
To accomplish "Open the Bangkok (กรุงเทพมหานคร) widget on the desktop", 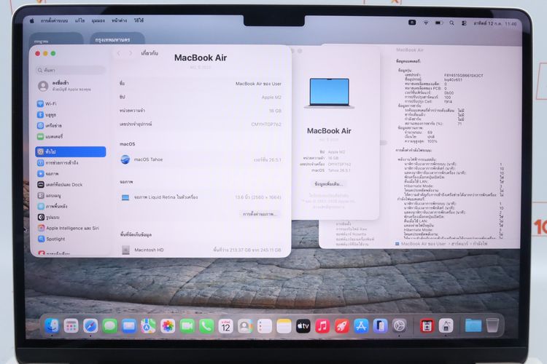I will [117, 39].
